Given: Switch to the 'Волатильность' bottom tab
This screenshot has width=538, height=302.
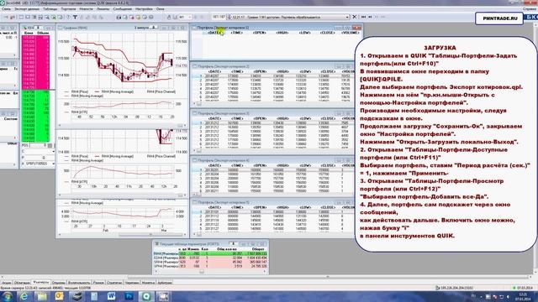Looking at the screenshot, I should coord(79,283).
